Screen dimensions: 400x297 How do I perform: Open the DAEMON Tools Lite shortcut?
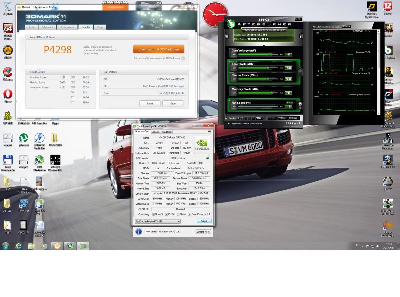(39, 141)
